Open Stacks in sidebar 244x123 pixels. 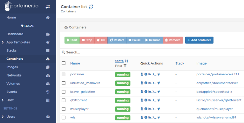(x=11, y=51)
